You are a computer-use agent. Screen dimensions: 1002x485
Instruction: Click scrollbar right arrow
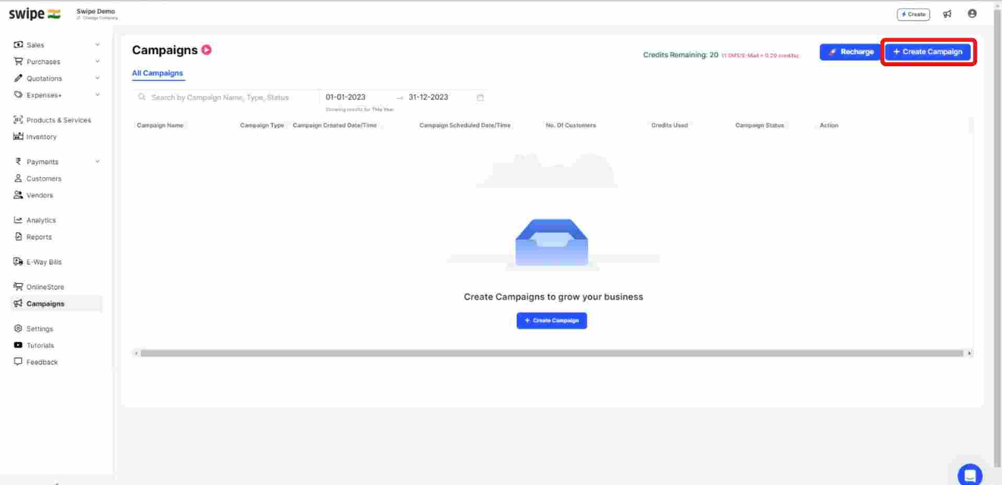(969, 353)
